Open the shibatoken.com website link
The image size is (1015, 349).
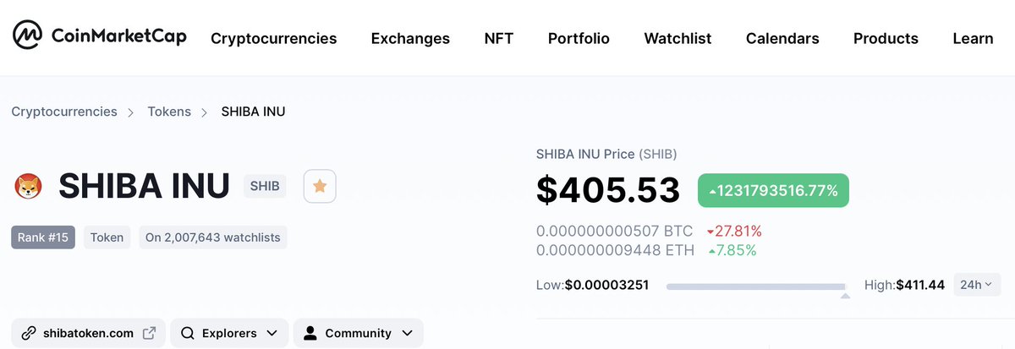[x=88, y=333]
